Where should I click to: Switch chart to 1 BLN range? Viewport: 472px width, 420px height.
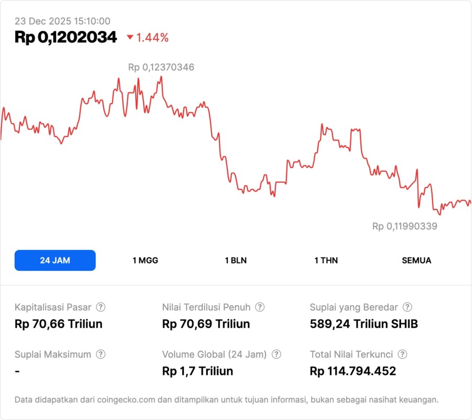point(235,260)
